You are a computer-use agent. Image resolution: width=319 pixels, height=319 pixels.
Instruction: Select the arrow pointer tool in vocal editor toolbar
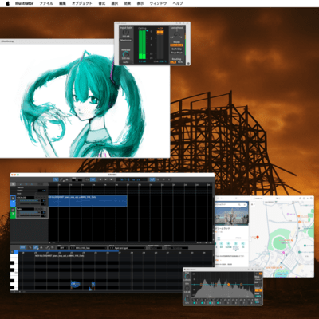(55, 179)
